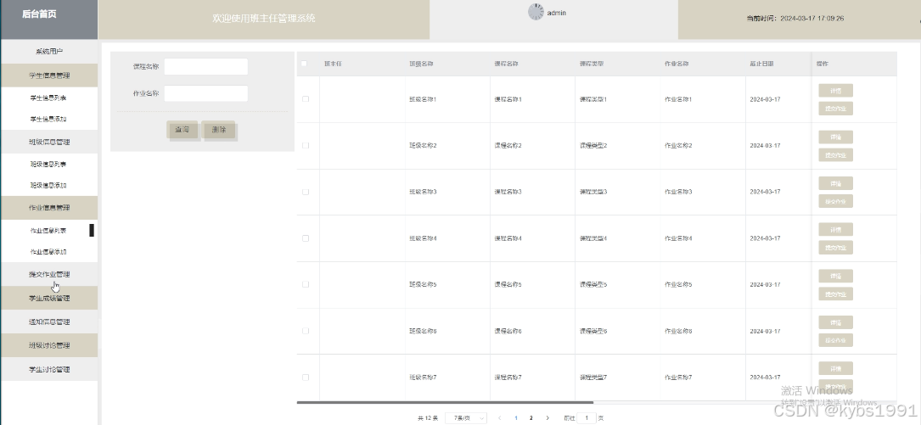Open the 7条/页 page size dropdown
921x425 pixels.
tap(466, 418)
